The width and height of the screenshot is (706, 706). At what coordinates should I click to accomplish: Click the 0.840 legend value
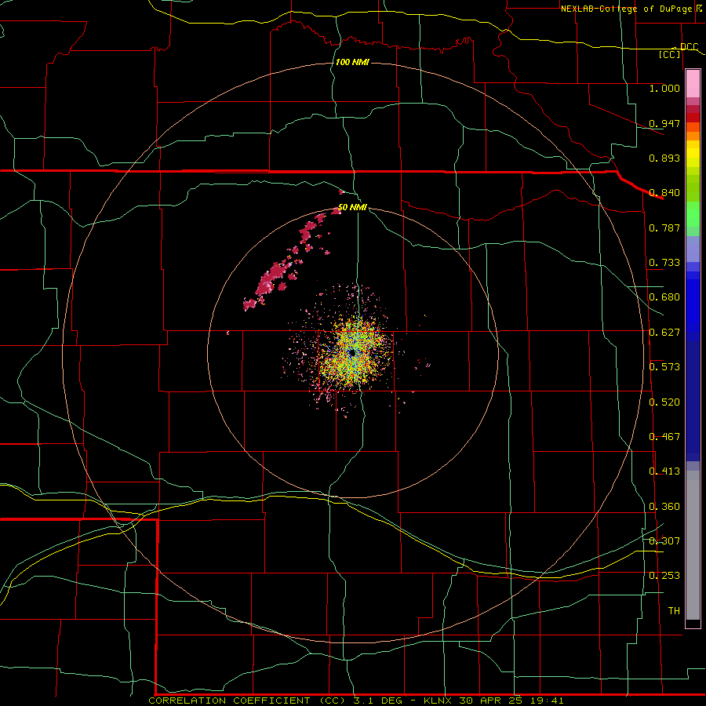click(664, 193)
